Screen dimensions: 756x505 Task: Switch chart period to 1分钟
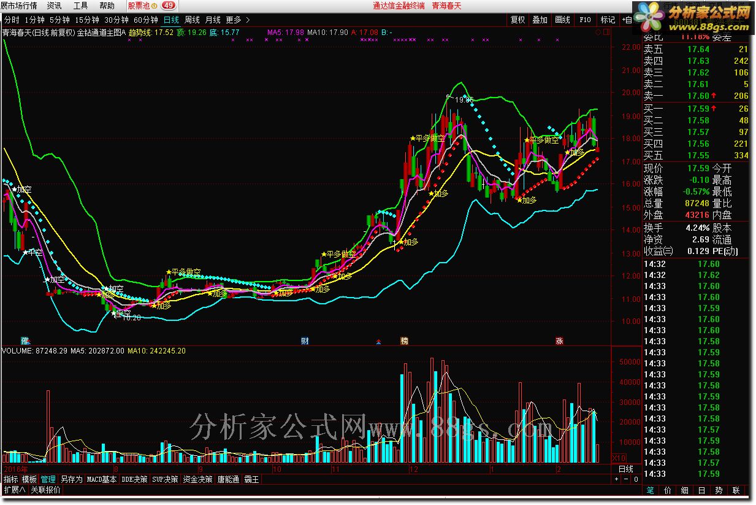click(x=35, y=20)
